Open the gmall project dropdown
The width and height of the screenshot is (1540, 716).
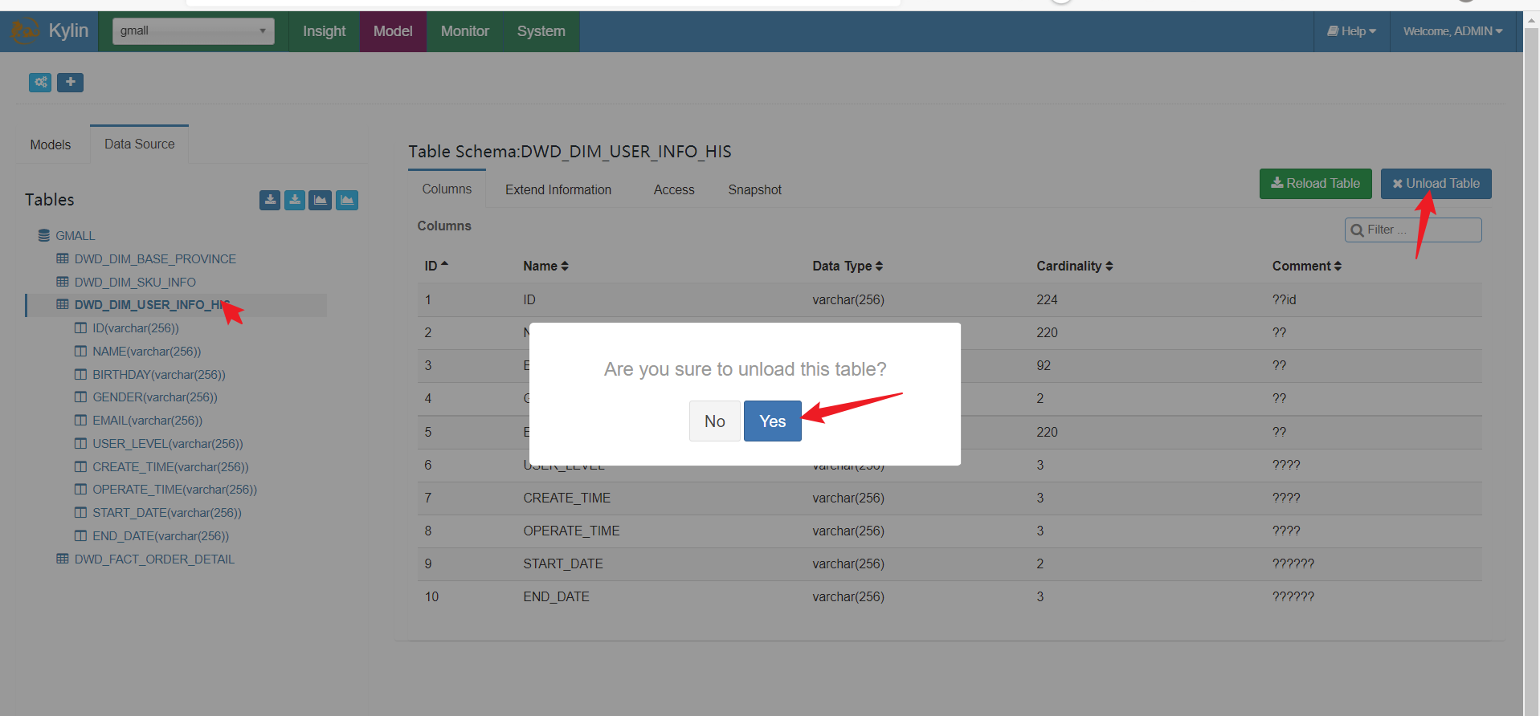[x=193, y=31]
